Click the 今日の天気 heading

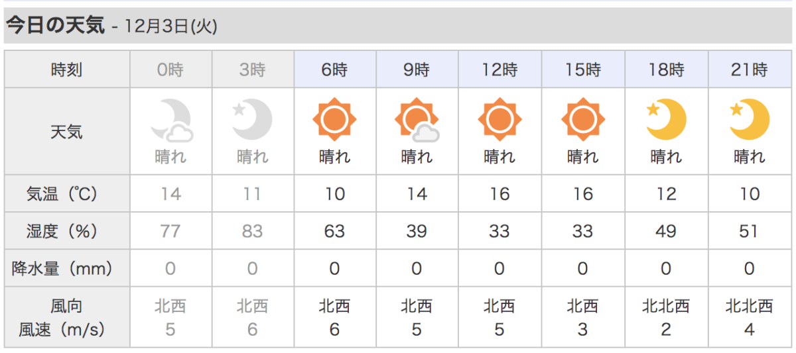[x=56, y=25]
